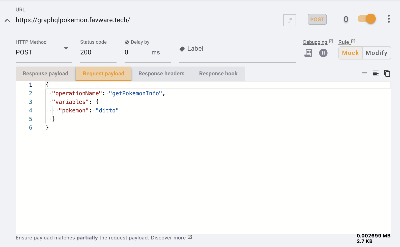
Task: Open the three-dot more options menu
Action: coord(389,19)
